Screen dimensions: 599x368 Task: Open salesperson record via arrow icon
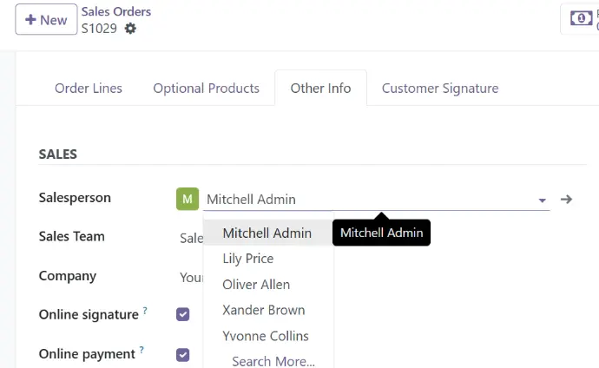pos(566,200)
